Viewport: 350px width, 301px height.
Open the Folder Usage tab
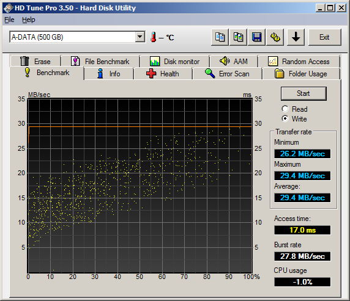pos(301,74)
